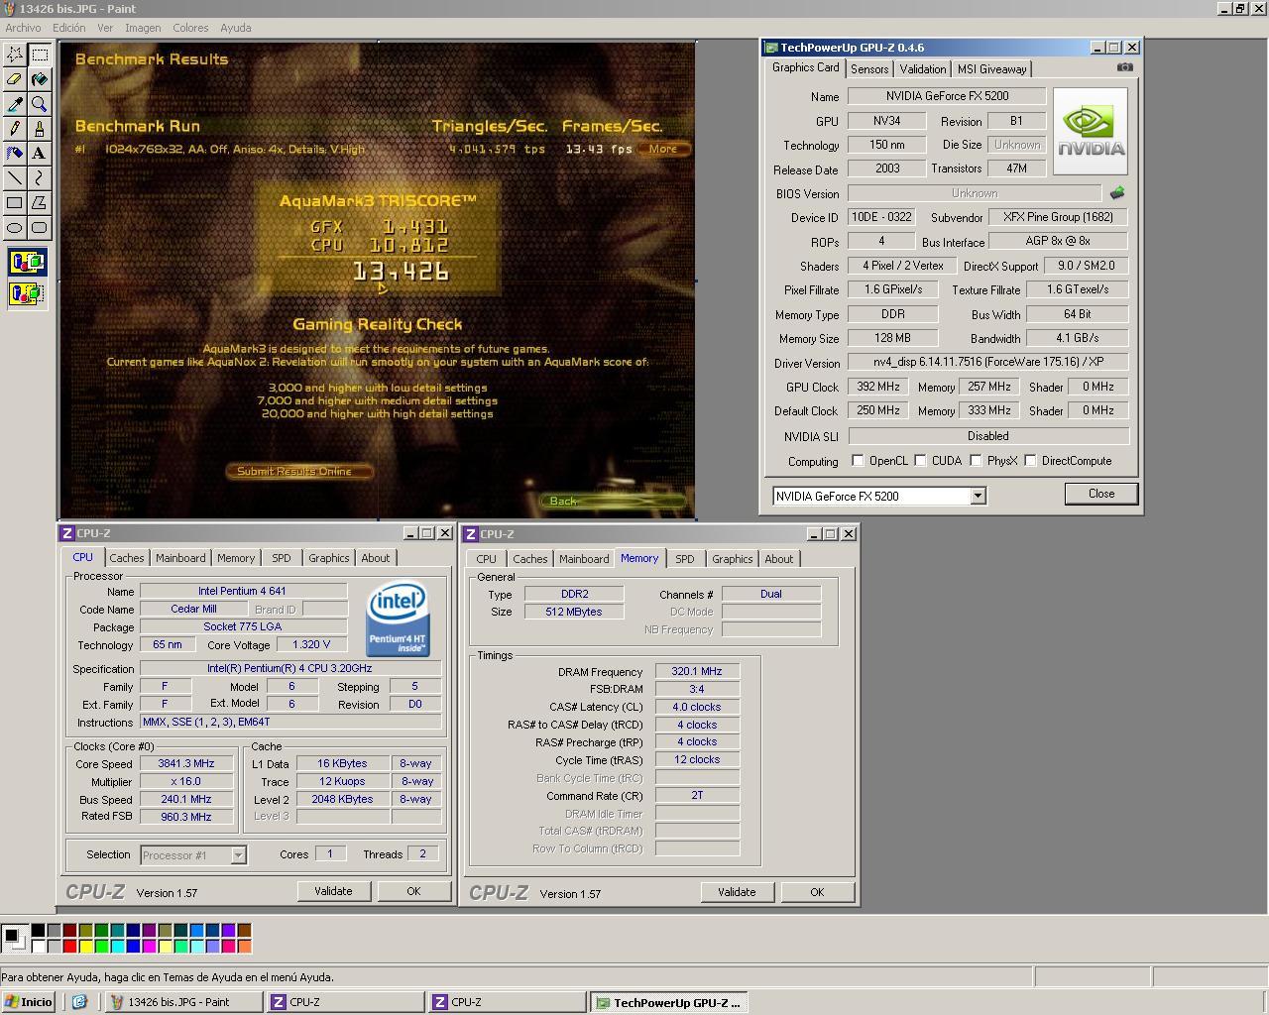Select the transparent selection mode option

click(x=27, y=293)
